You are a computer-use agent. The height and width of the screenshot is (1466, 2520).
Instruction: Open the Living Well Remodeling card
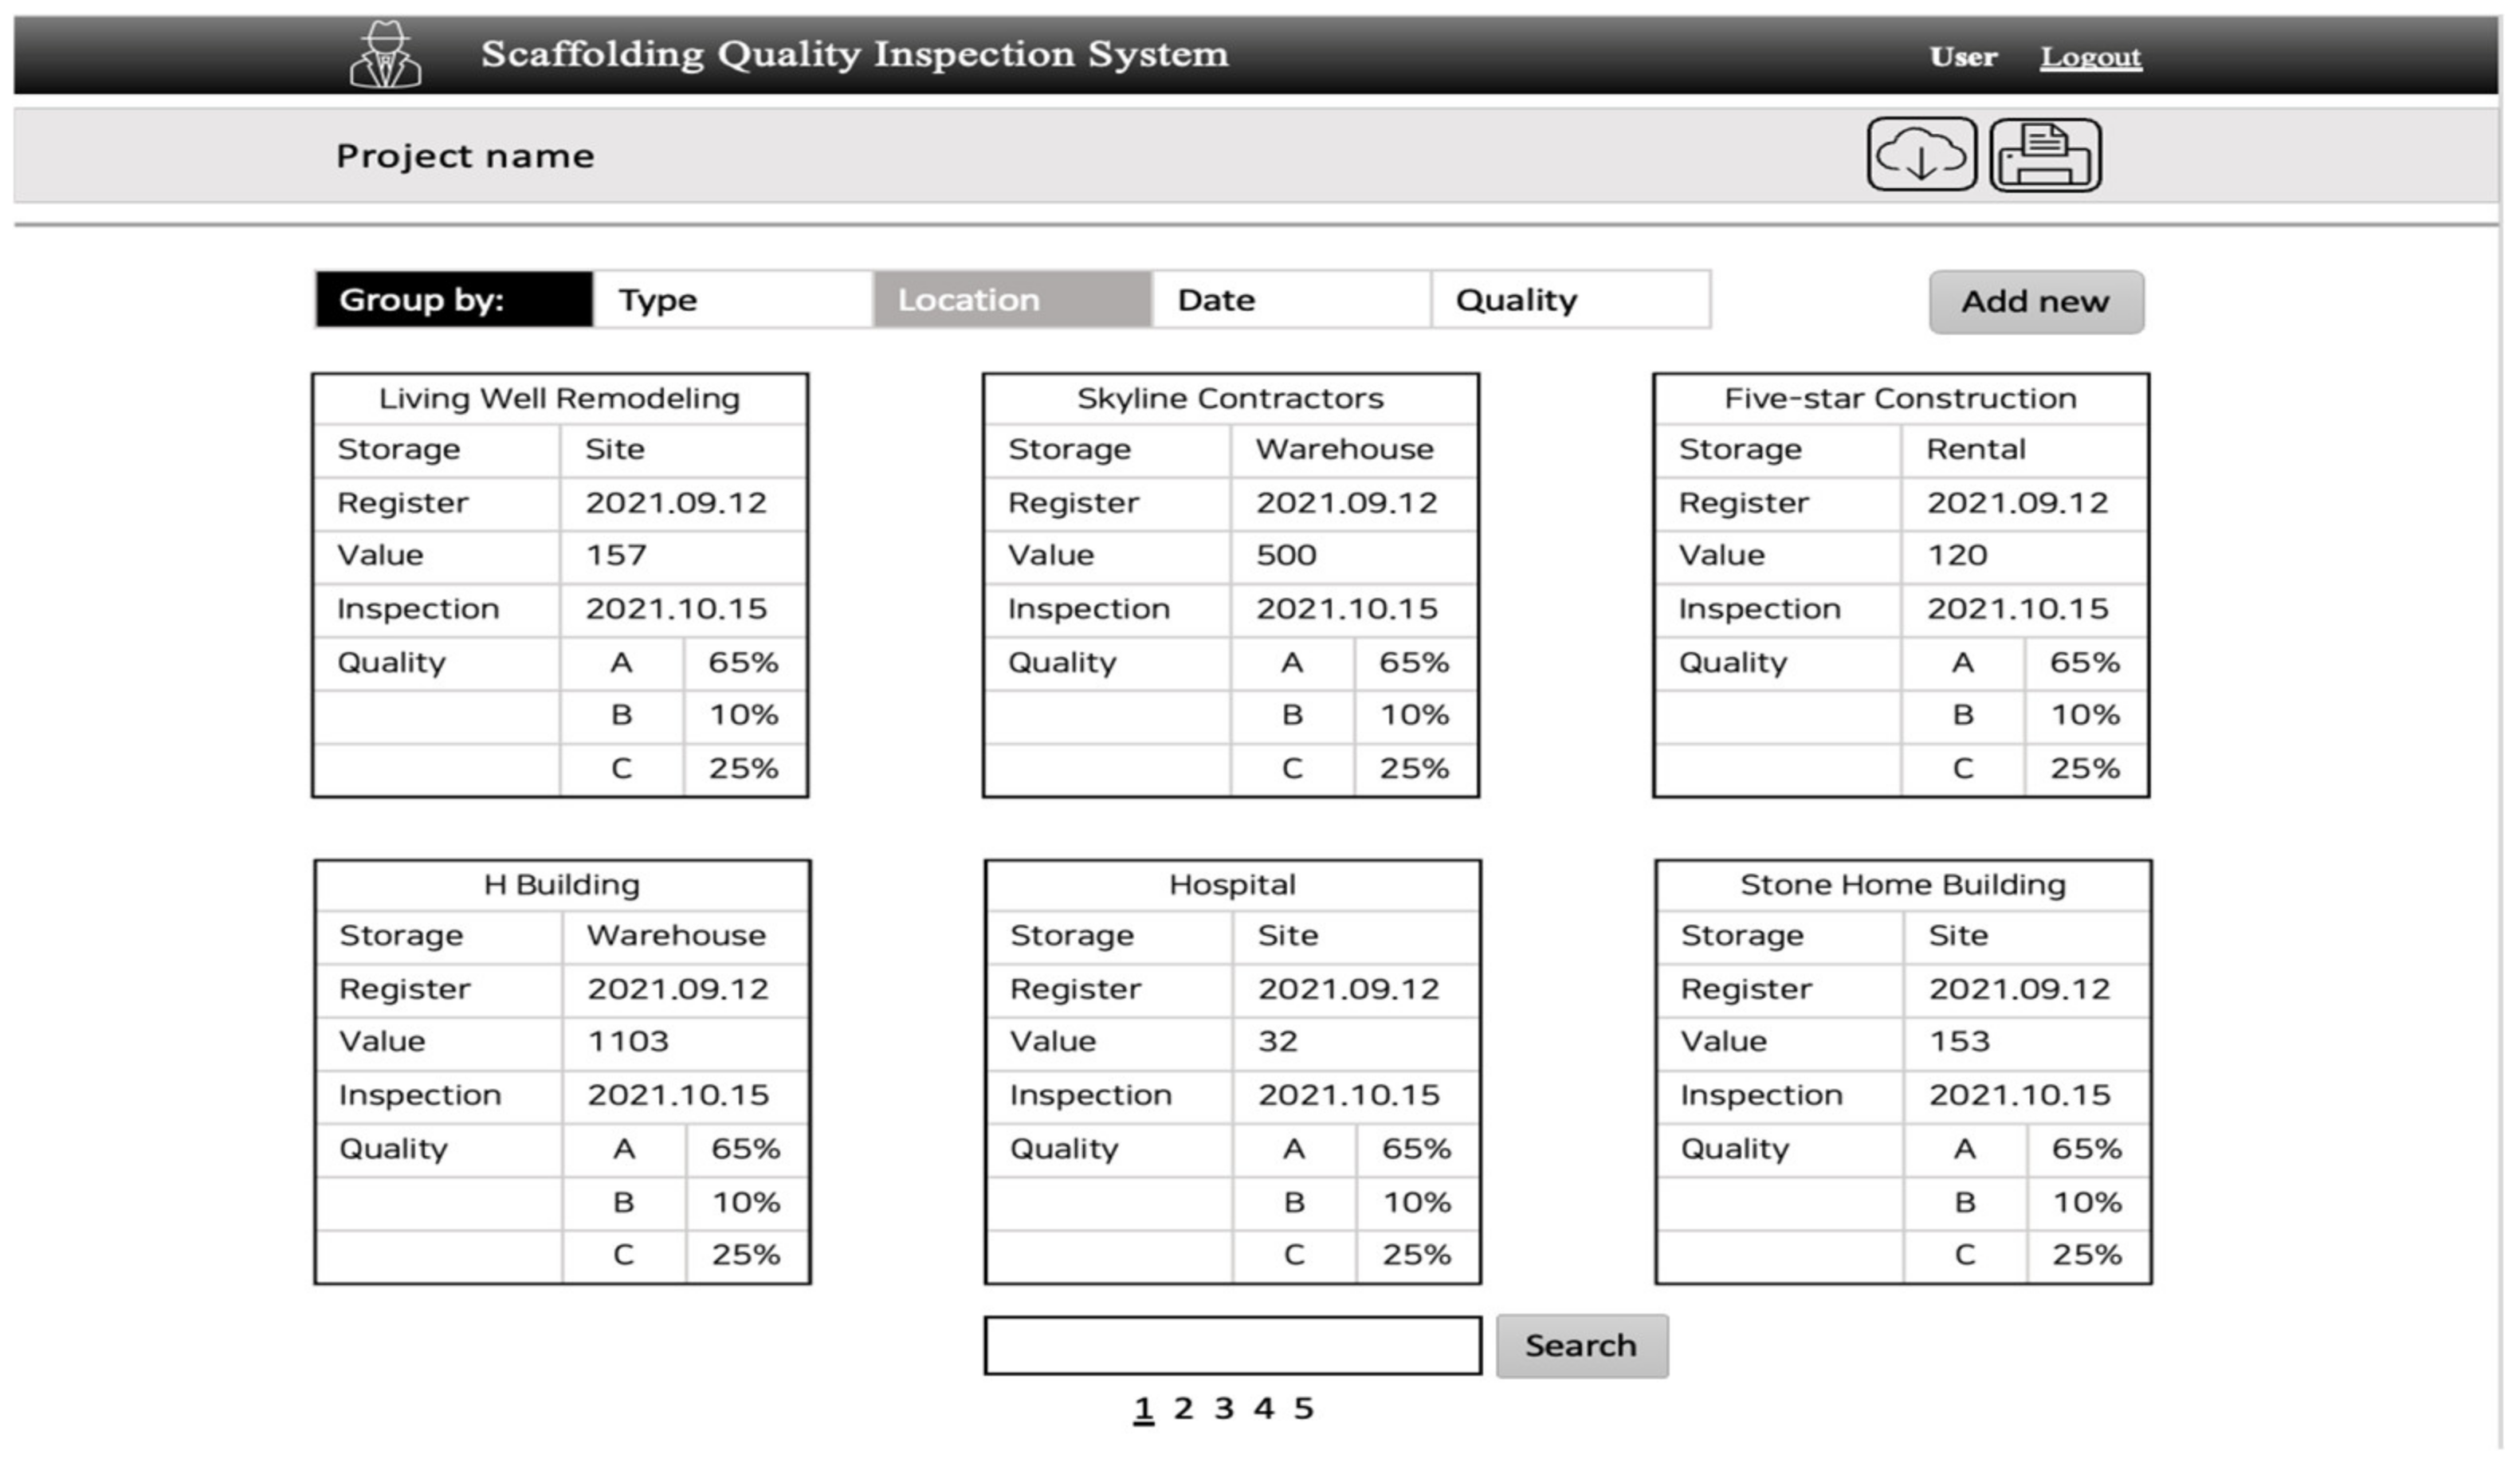[559, 399]
